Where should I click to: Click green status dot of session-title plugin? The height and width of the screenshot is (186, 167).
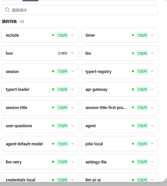53,108
